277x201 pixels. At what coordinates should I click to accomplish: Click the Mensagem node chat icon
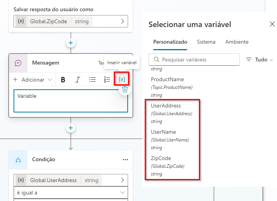pyautogui.click(x=18, y=63)
